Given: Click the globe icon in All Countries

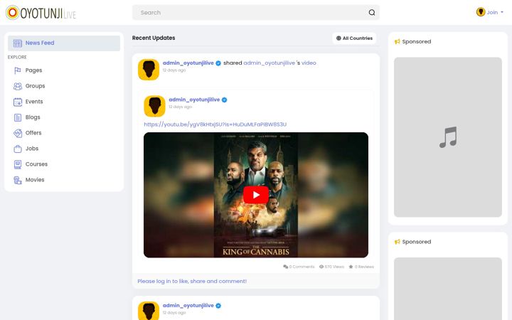Looking at the screenshot, I should click(x=338, y=38).
